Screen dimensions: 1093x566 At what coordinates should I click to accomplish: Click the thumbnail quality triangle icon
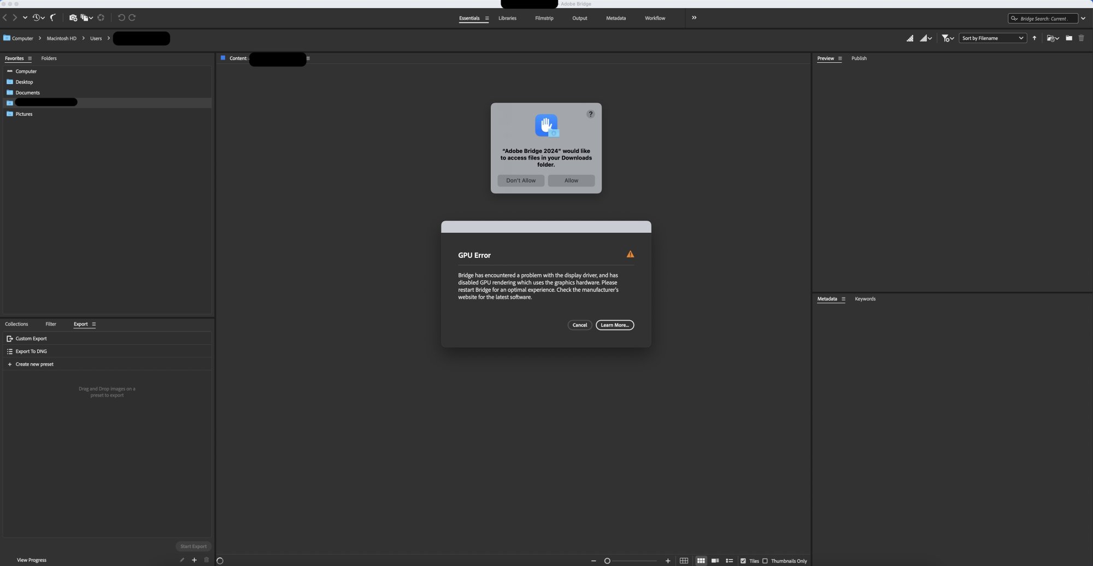[x=910, y=38]
